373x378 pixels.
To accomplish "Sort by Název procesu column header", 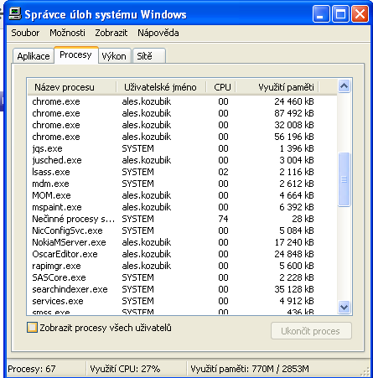I will (x=72, y=87).
